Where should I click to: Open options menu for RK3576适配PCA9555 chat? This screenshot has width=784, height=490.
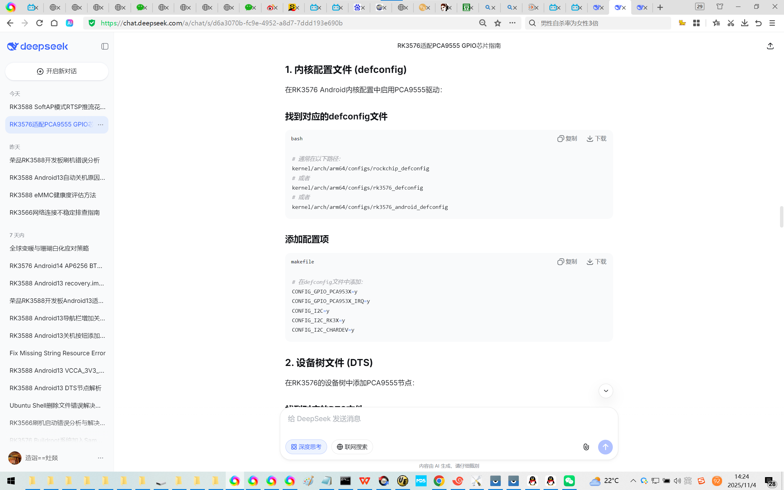click(100, 125)
